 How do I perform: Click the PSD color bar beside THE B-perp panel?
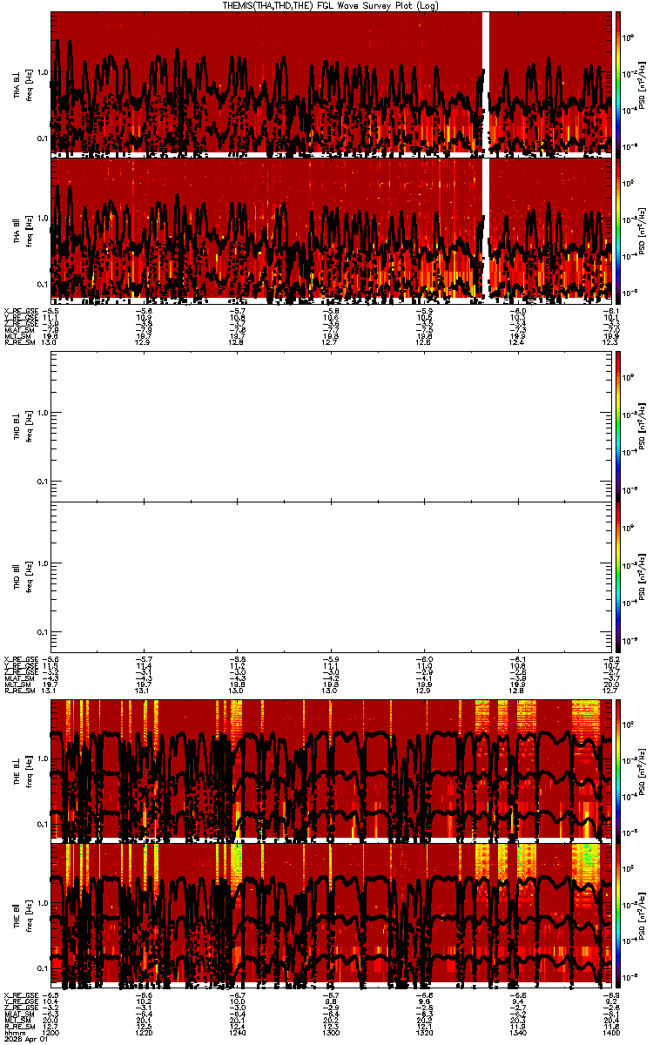pos(618,770)
